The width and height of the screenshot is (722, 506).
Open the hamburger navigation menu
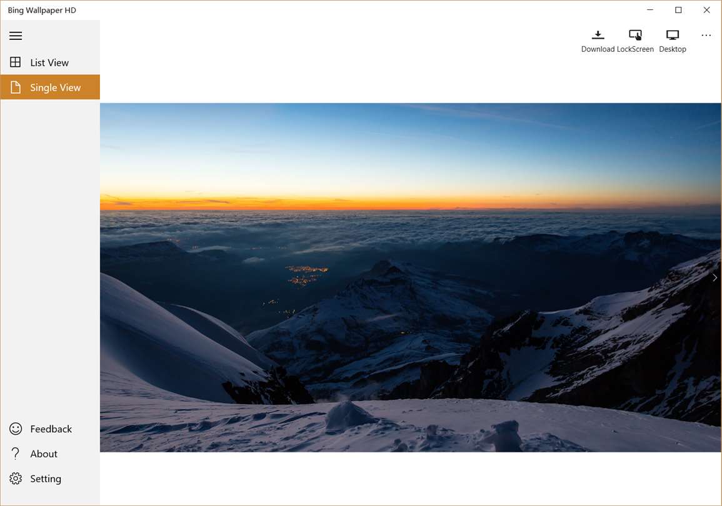(x=16, y=36)
